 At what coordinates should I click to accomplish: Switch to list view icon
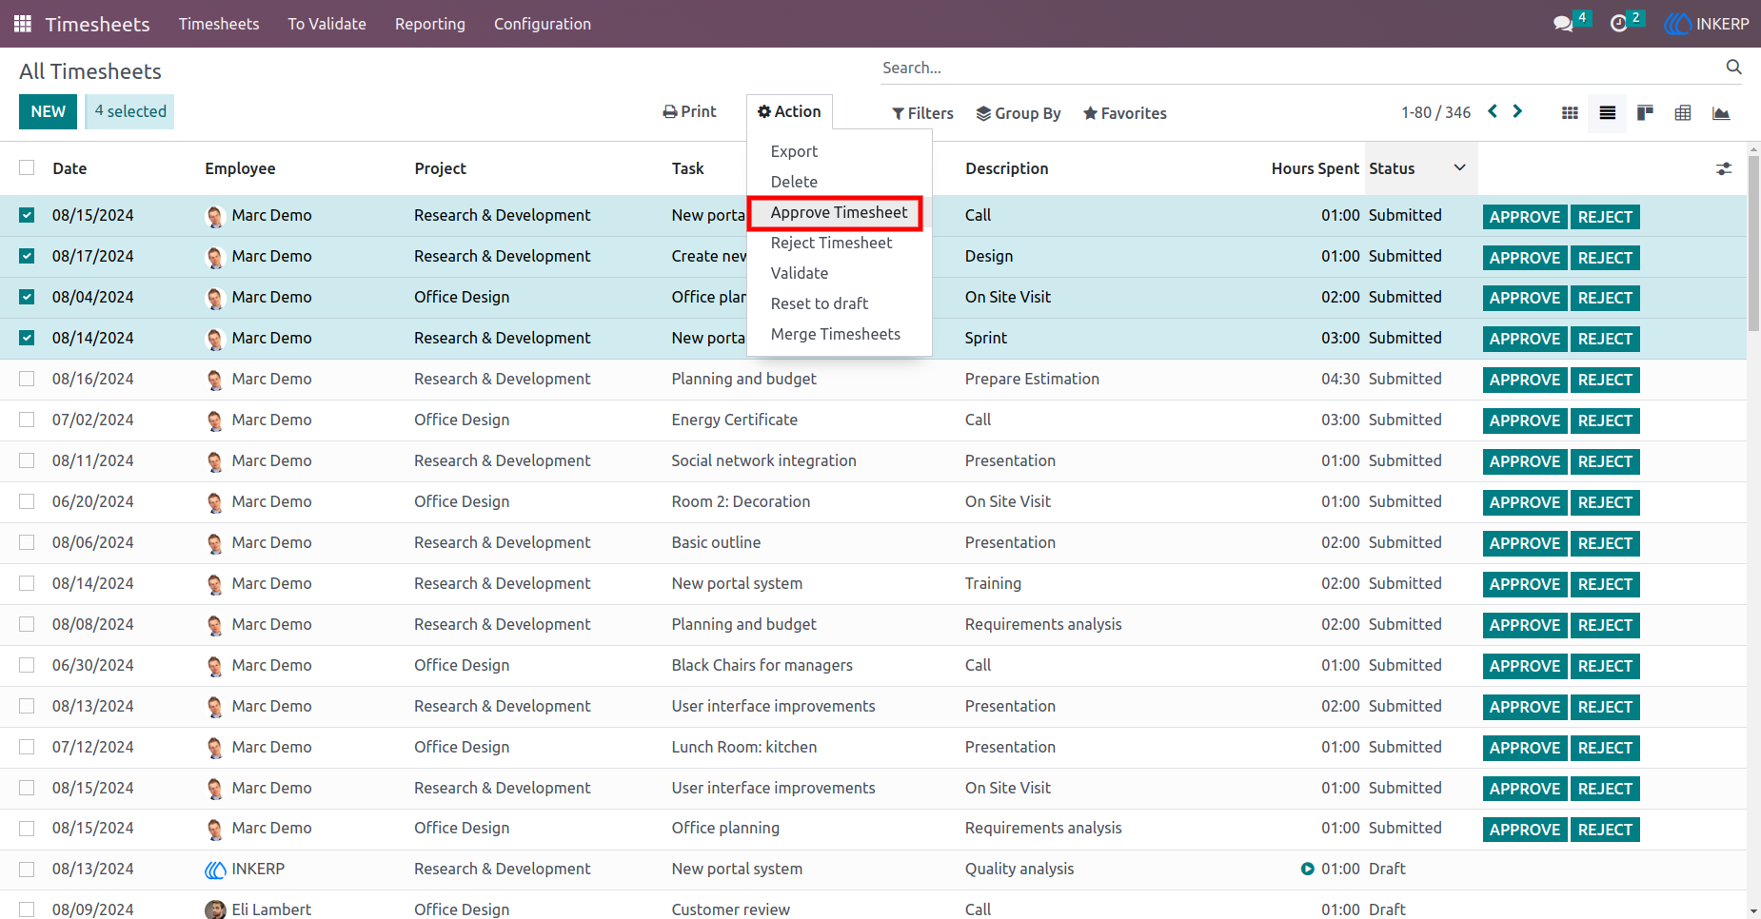click(1608, 113)
